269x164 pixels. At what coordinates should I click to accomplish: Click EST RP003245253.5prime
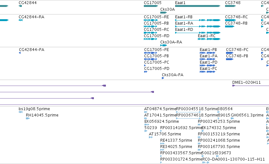219,122
